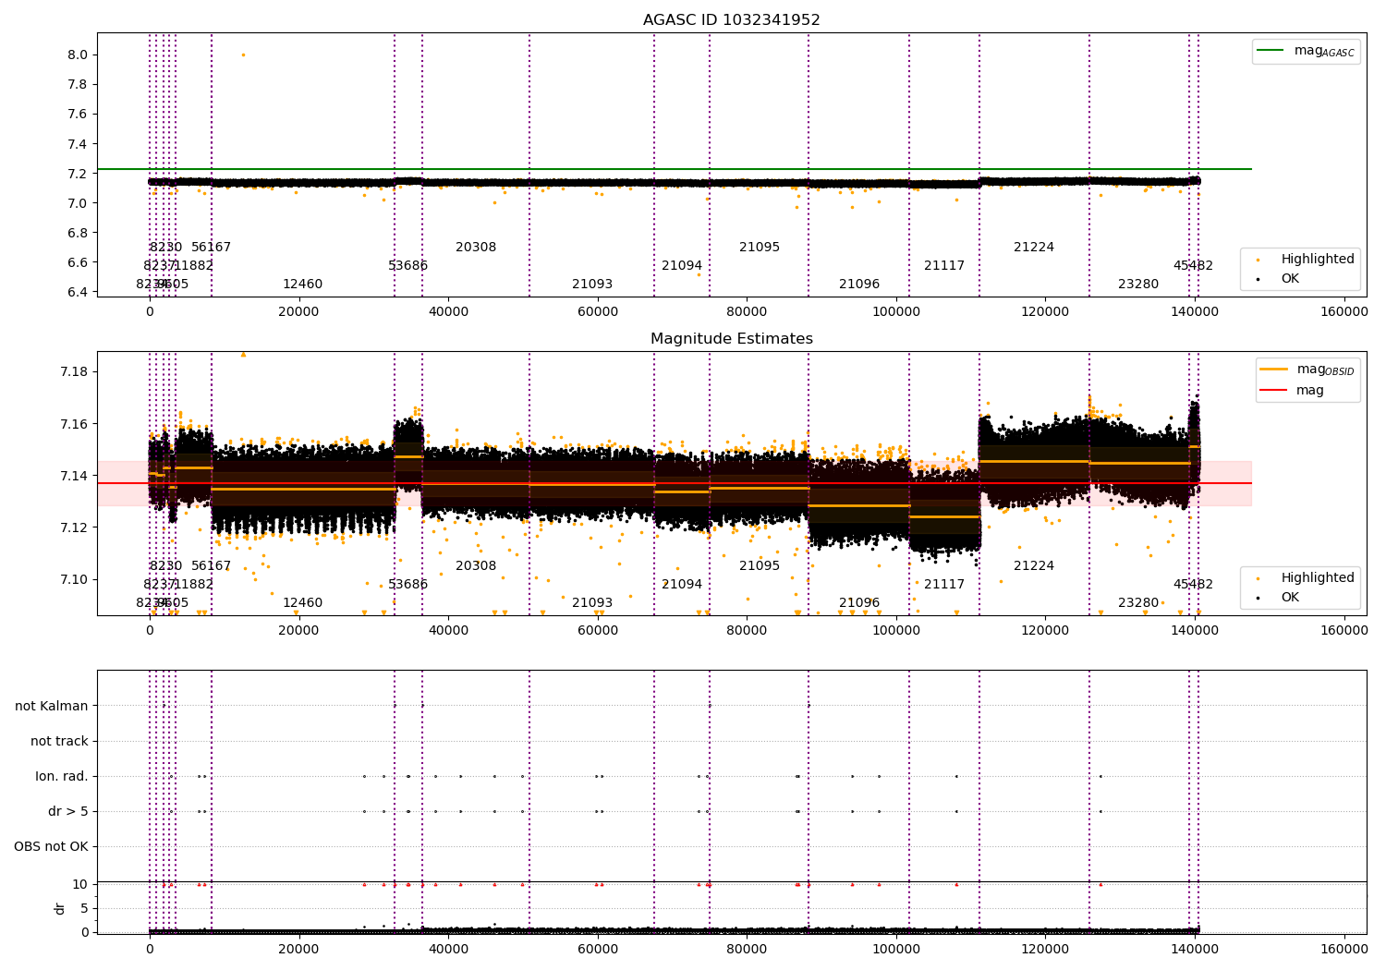This screenshot has width=1386, height=970.
Task: Click obsid label 21224 in the top plot
Action: [x=1034, y=248]
